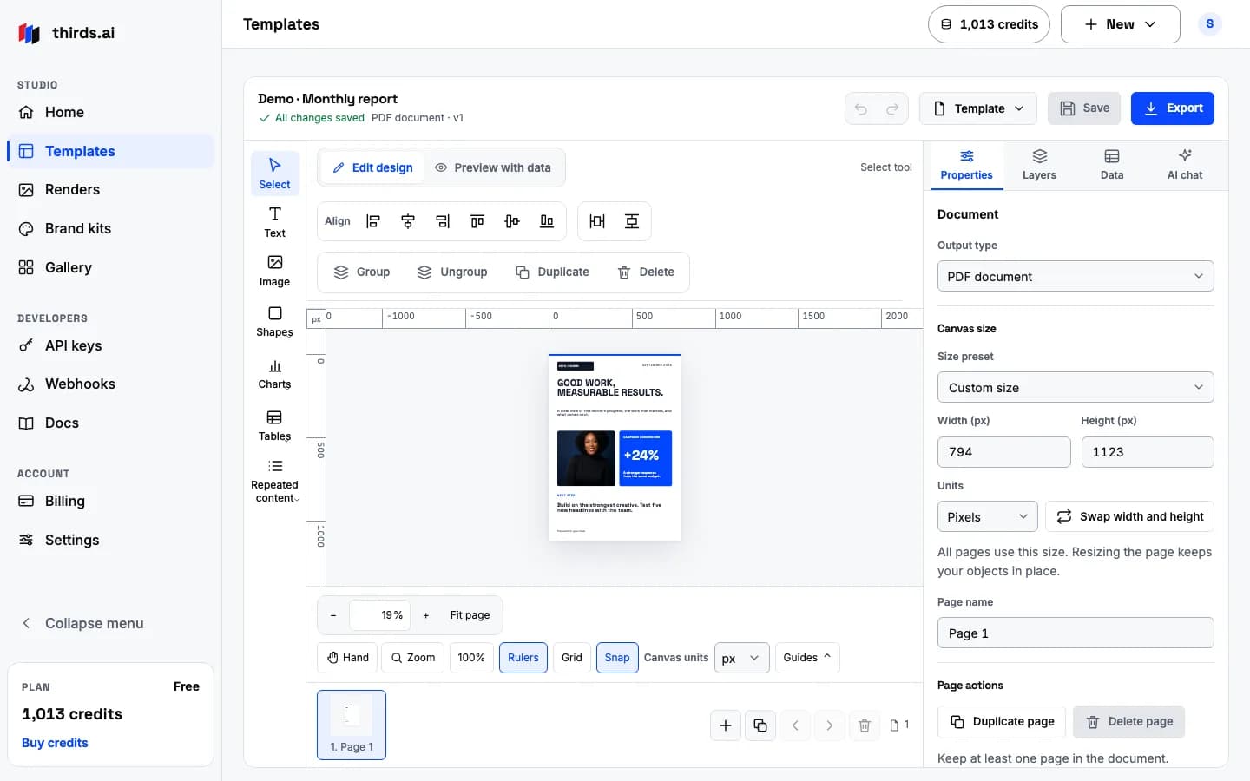Screen dimensions: 1250x781
Task: Open Units Pixels dropdown
Action: coord(988,516)
